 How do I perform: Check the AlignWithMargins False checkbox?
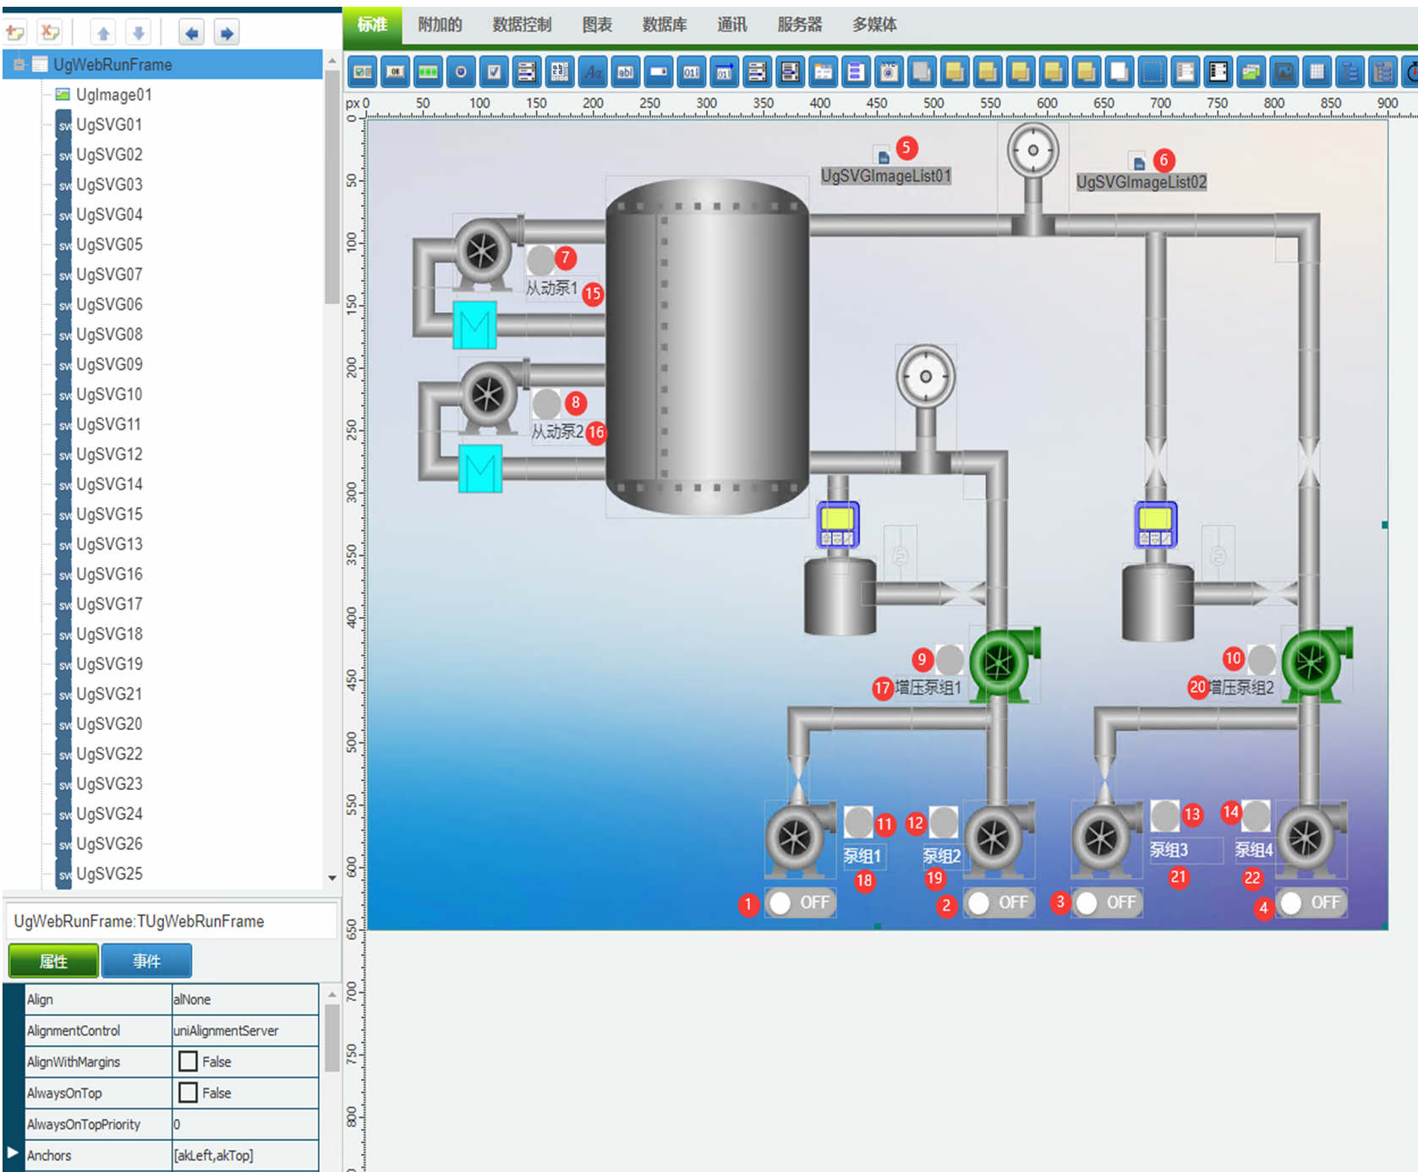[188, 1061]
